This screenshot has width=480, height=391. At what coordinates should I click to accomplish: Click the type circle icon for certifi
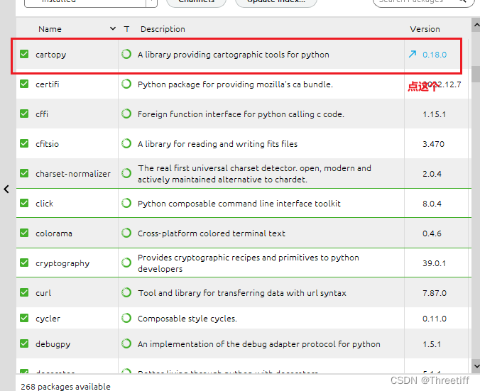click(x=126, y=84)
